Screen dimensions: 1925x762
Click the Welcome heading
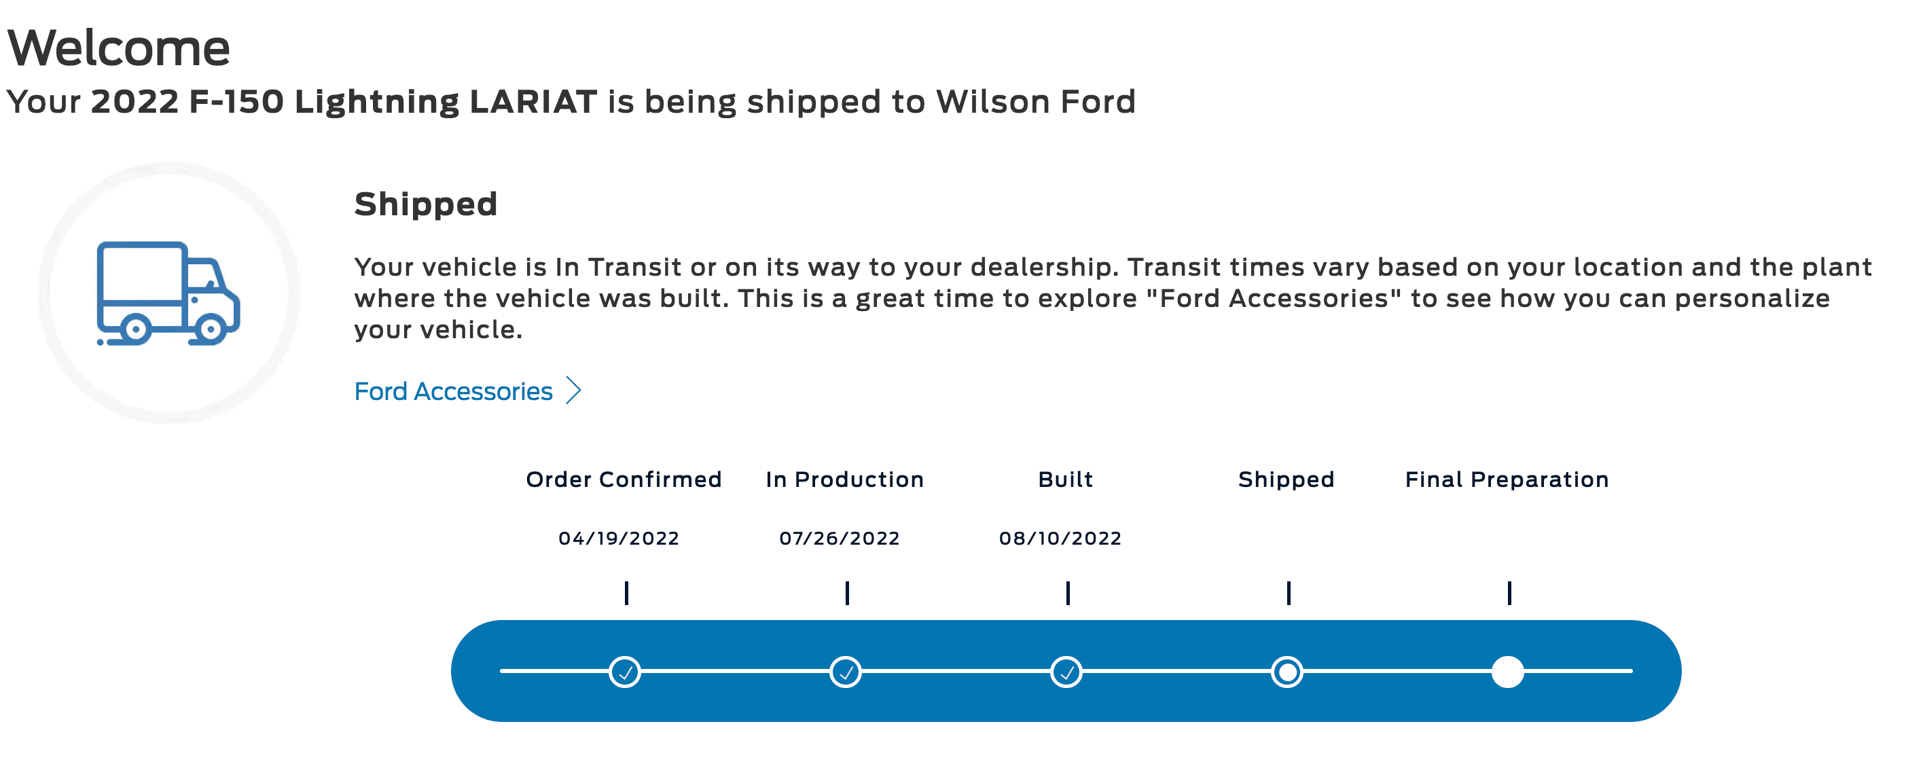point(118,48)
